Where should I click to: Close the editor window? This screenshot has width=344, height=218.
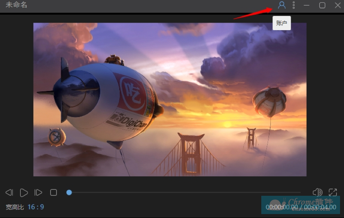pyautogui.click(x=338, y=5)
